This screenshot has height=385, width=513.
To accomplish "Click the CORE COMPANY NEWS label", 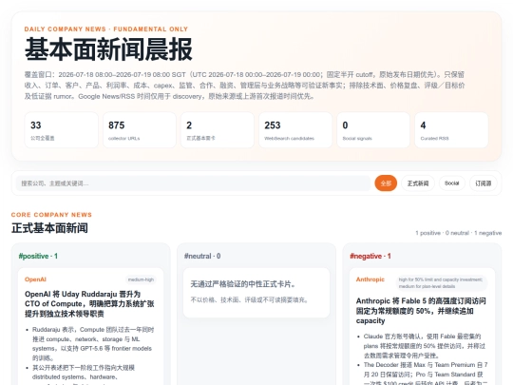I will click(x=51, y=215).
